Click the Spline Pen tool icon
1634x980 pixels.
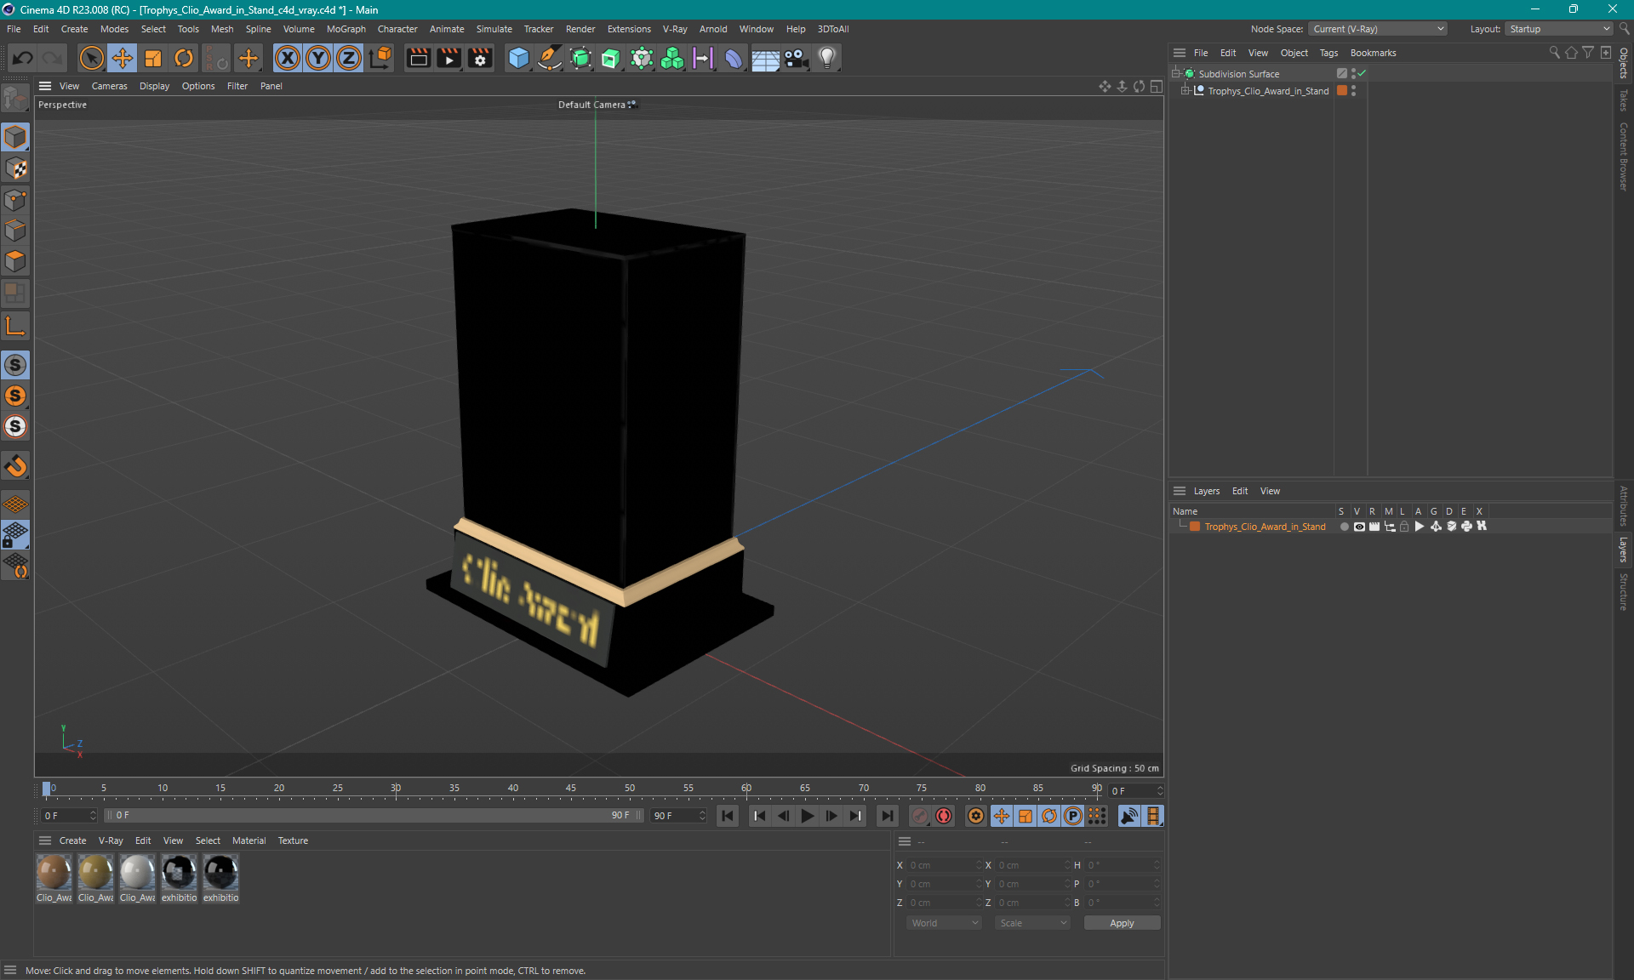tap(550, 58)
